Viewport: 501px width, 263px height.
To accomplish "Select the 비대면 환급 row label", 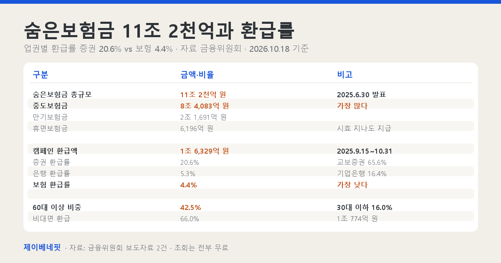I will [51, 218].
